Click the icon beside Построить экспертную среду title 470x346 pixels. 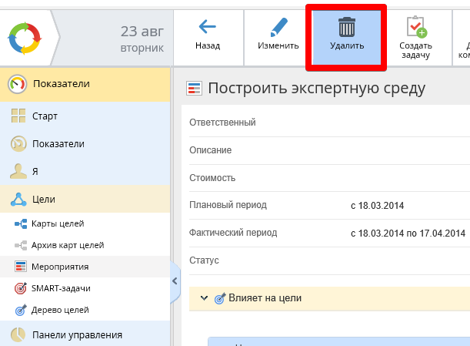pyautogui.click(x=195, y=89)
